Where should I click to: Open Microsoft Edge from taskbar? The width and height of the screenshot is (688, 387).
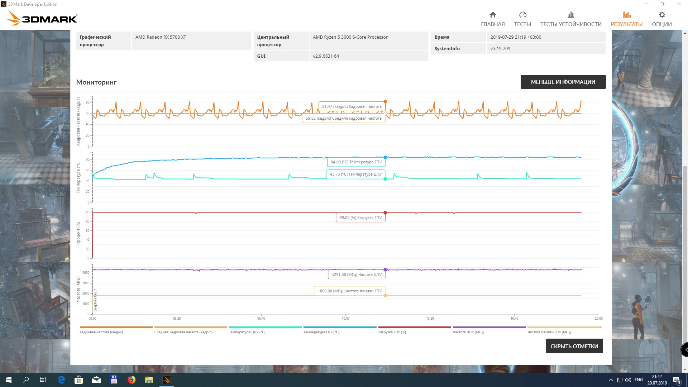[x=61, y=380]
